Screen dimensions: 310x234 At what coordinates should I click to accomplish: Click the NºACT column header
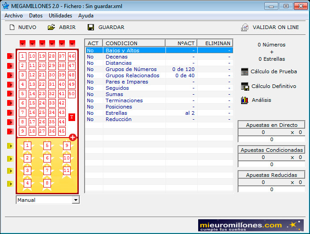(x=181, y=43)
